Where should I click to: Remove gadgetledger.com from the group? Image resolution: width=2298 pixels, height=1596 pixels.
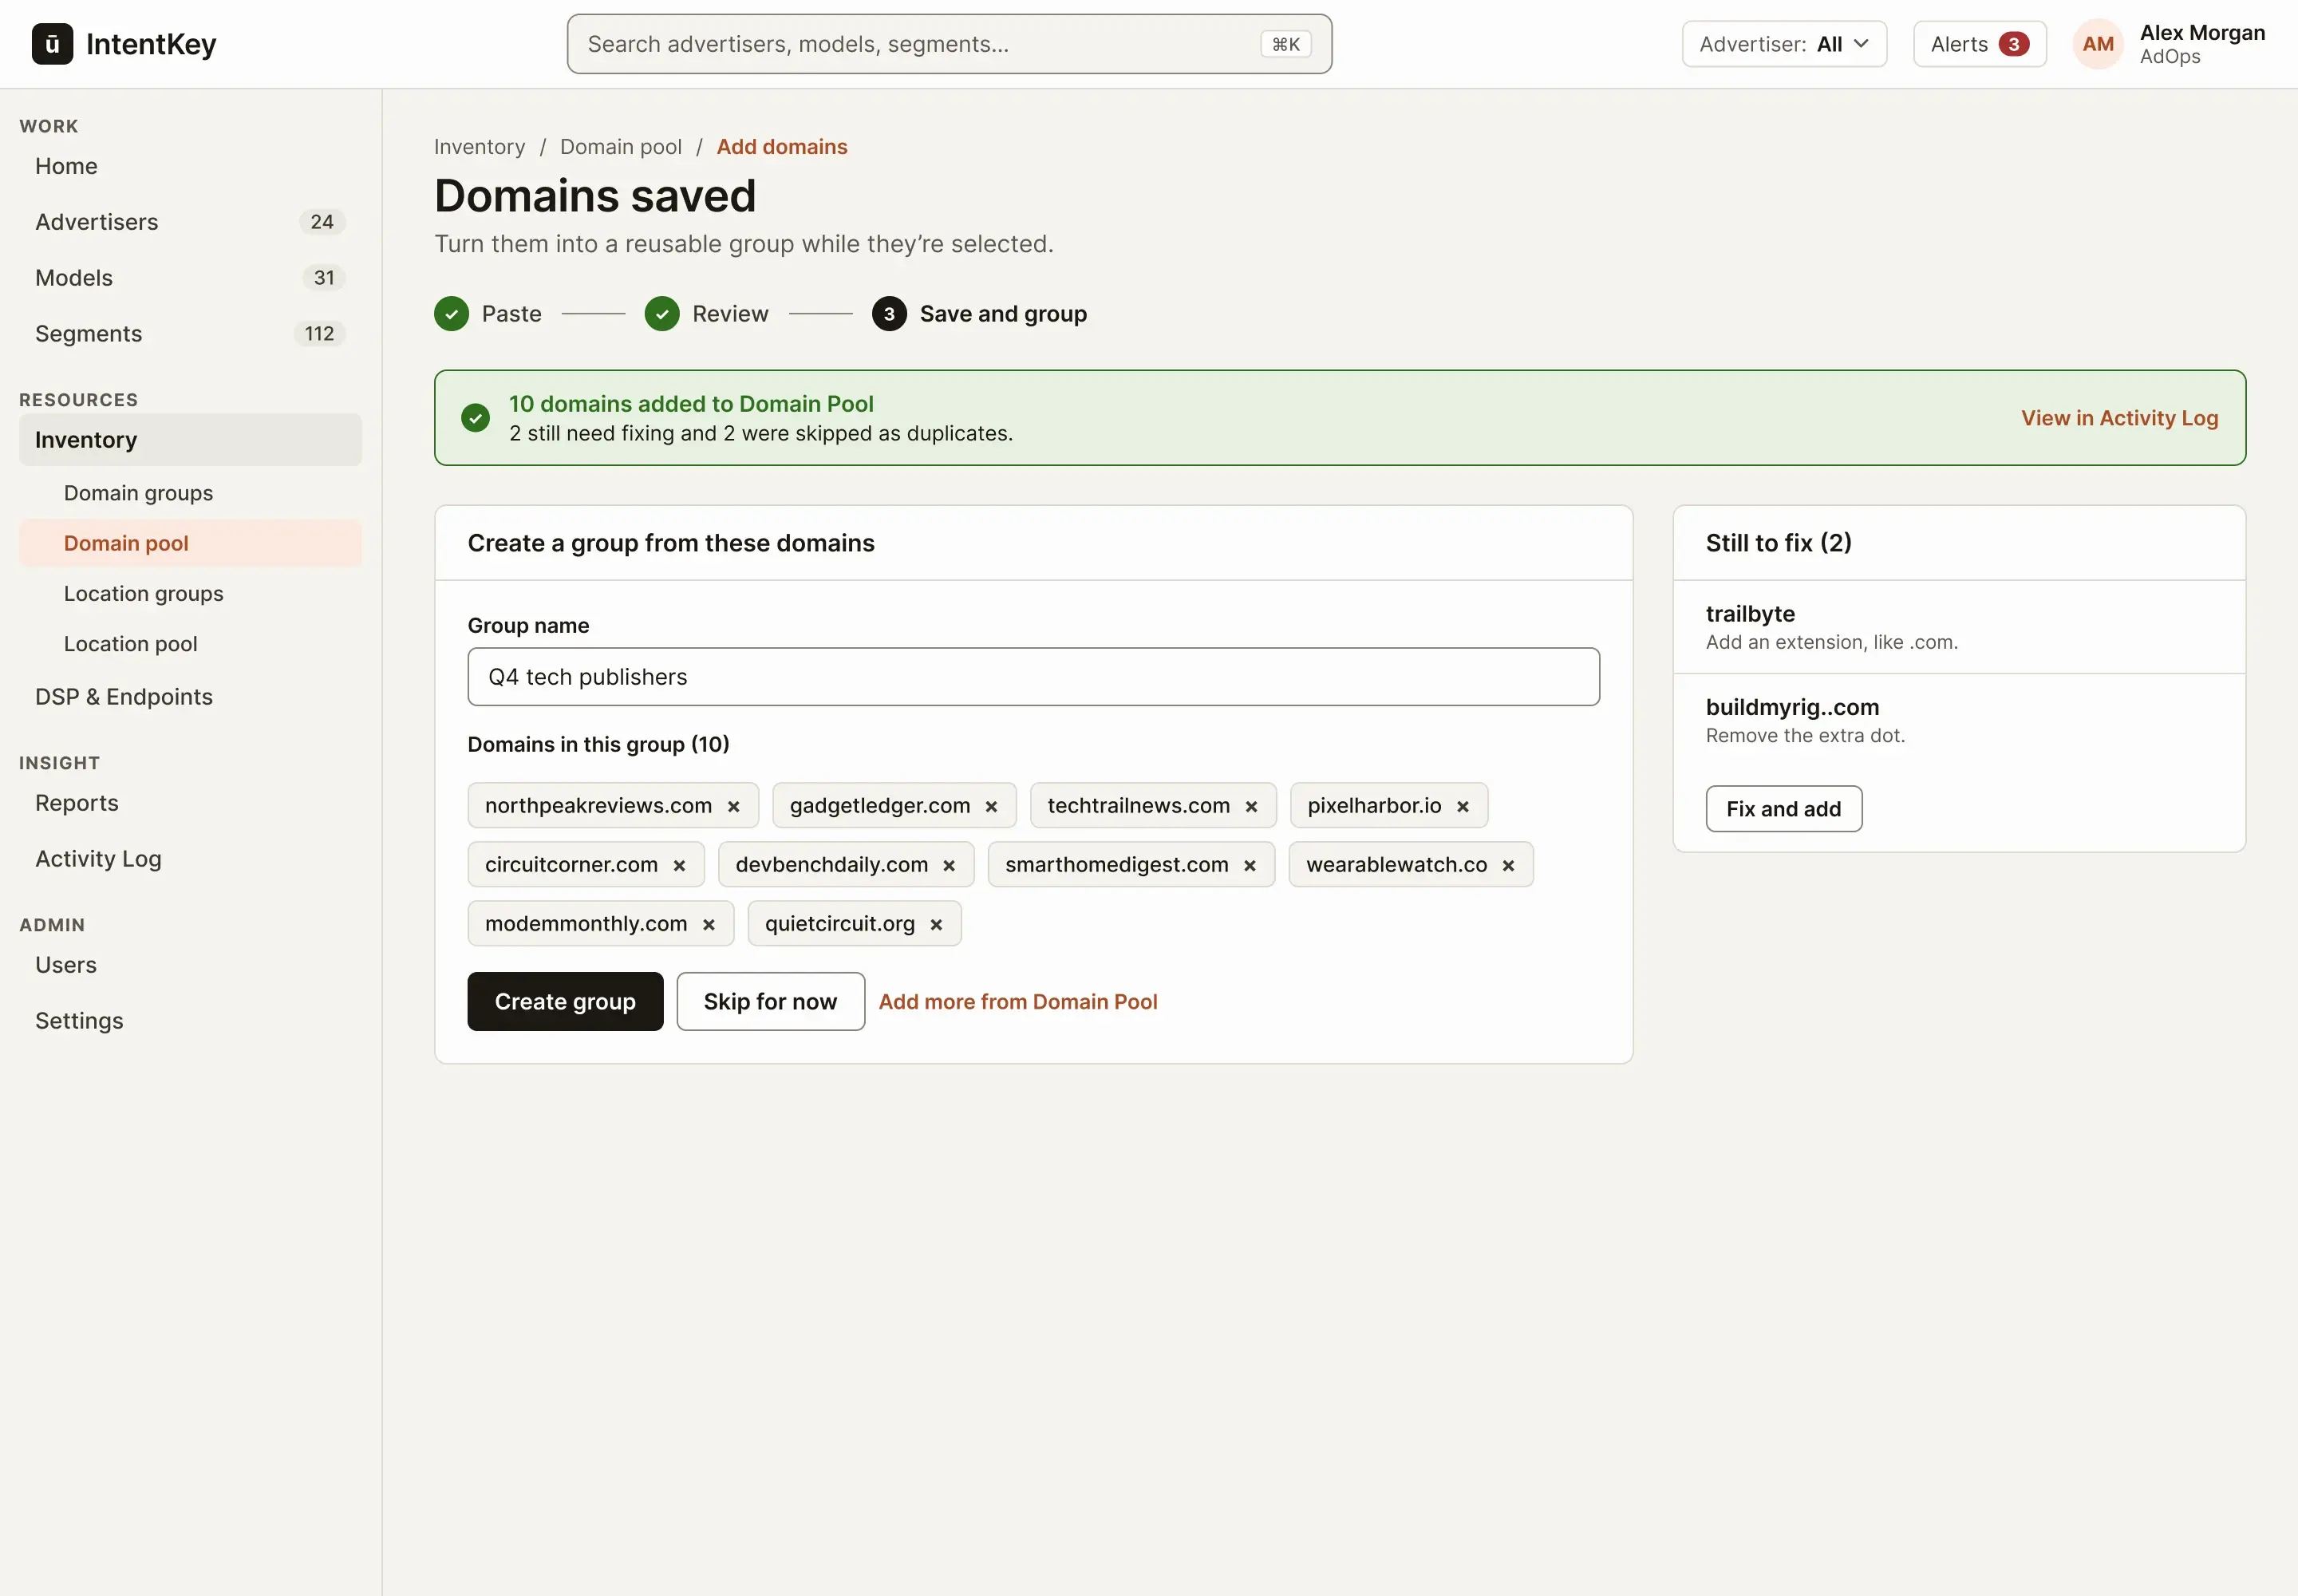pos(992,806)
